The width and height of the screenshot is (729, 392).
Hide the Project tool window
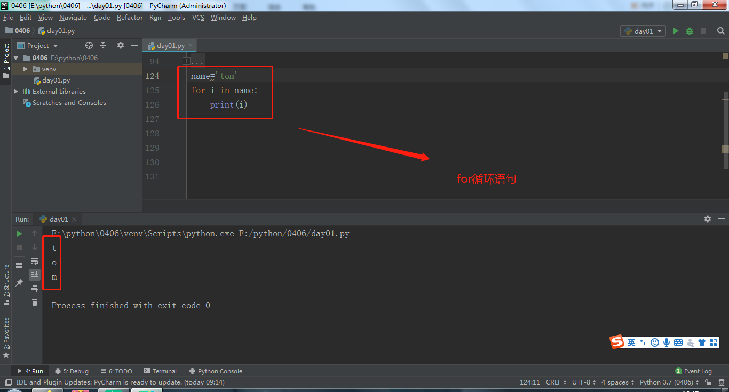[134, 45]
